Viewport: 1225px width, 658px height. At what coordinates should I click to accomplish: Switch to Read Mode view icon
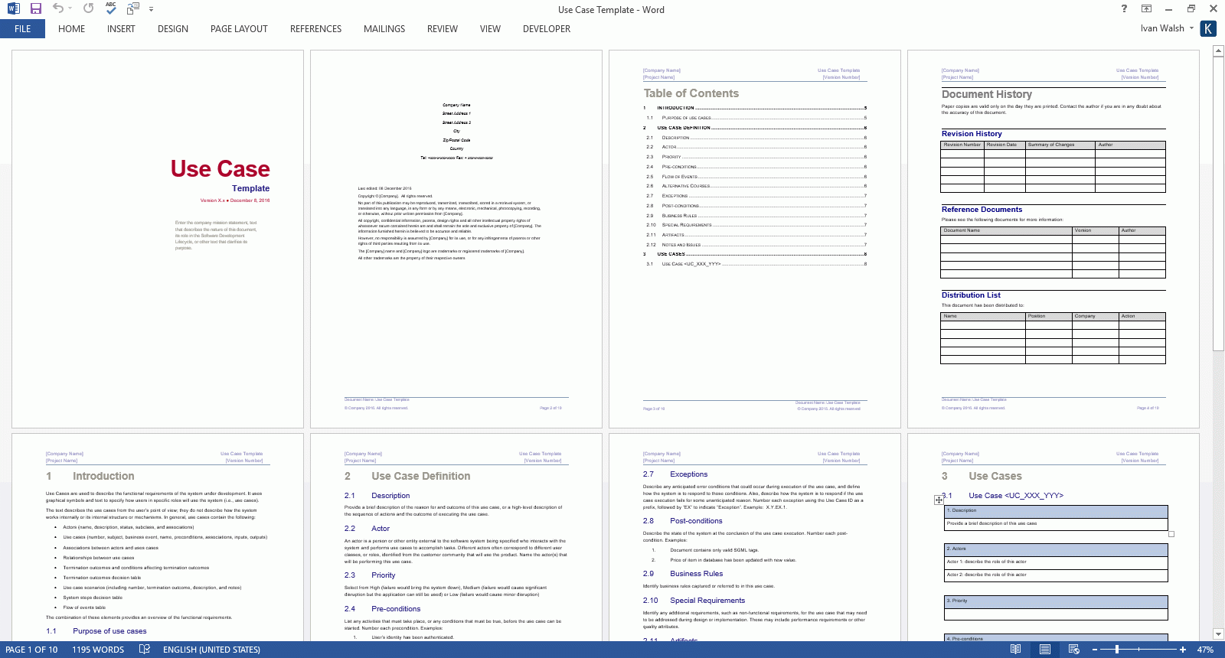[x=1015, y=650]
